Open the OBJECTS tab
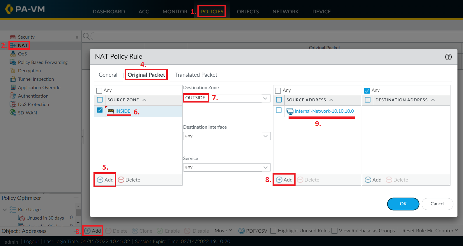The image size is (463, 246). pyautogui.click(x=248, y=12)
